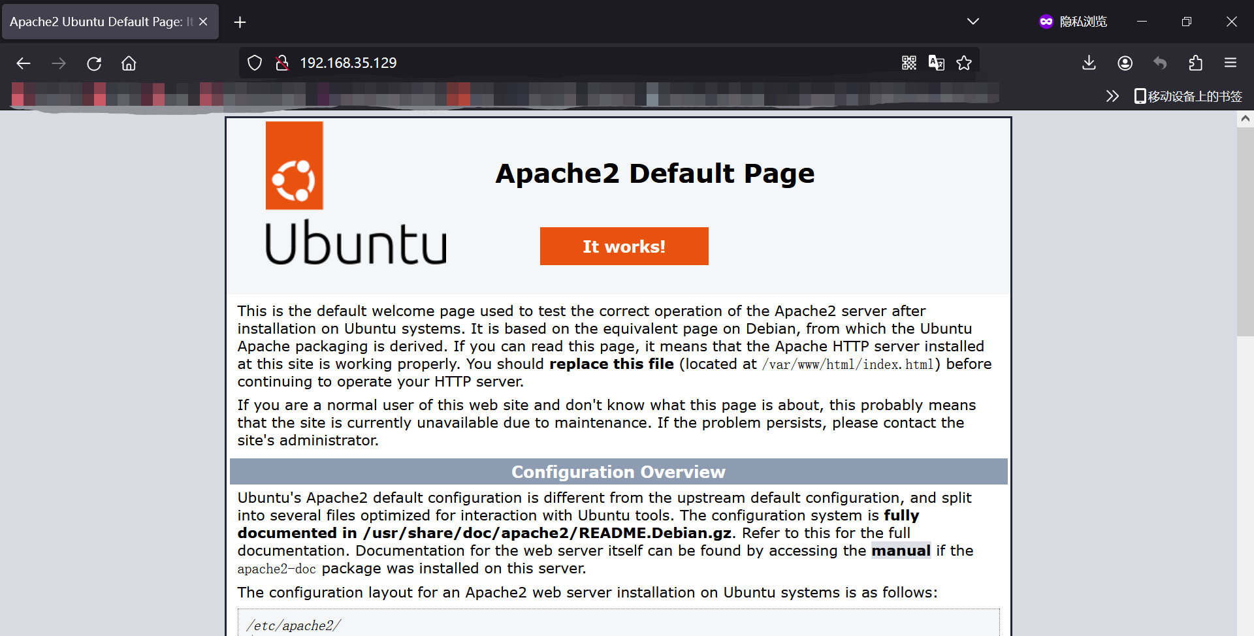1254x636 pixels.
Task: List all tabs dropdown arrow
Action: (973, 22)
